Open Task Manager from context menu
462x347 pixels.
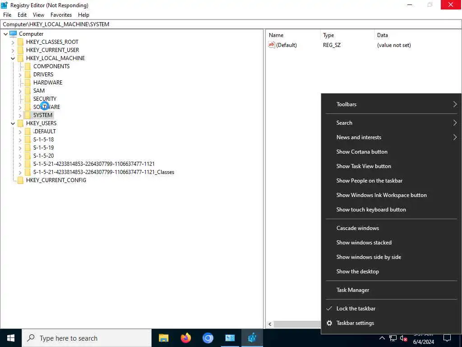point(391,290)
